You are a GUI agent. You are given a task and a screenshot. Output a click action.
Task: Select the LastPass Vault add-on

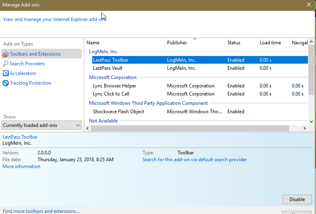107,68
